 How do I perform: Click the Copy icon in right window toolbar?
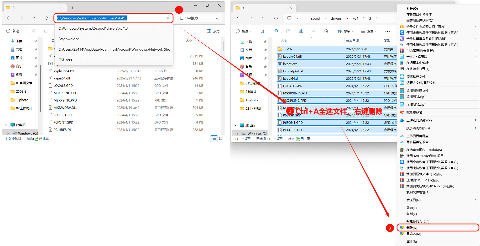[275, 31]
